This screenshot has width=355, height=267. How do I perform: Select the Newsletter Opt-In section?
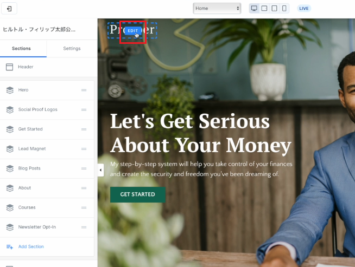47,227
